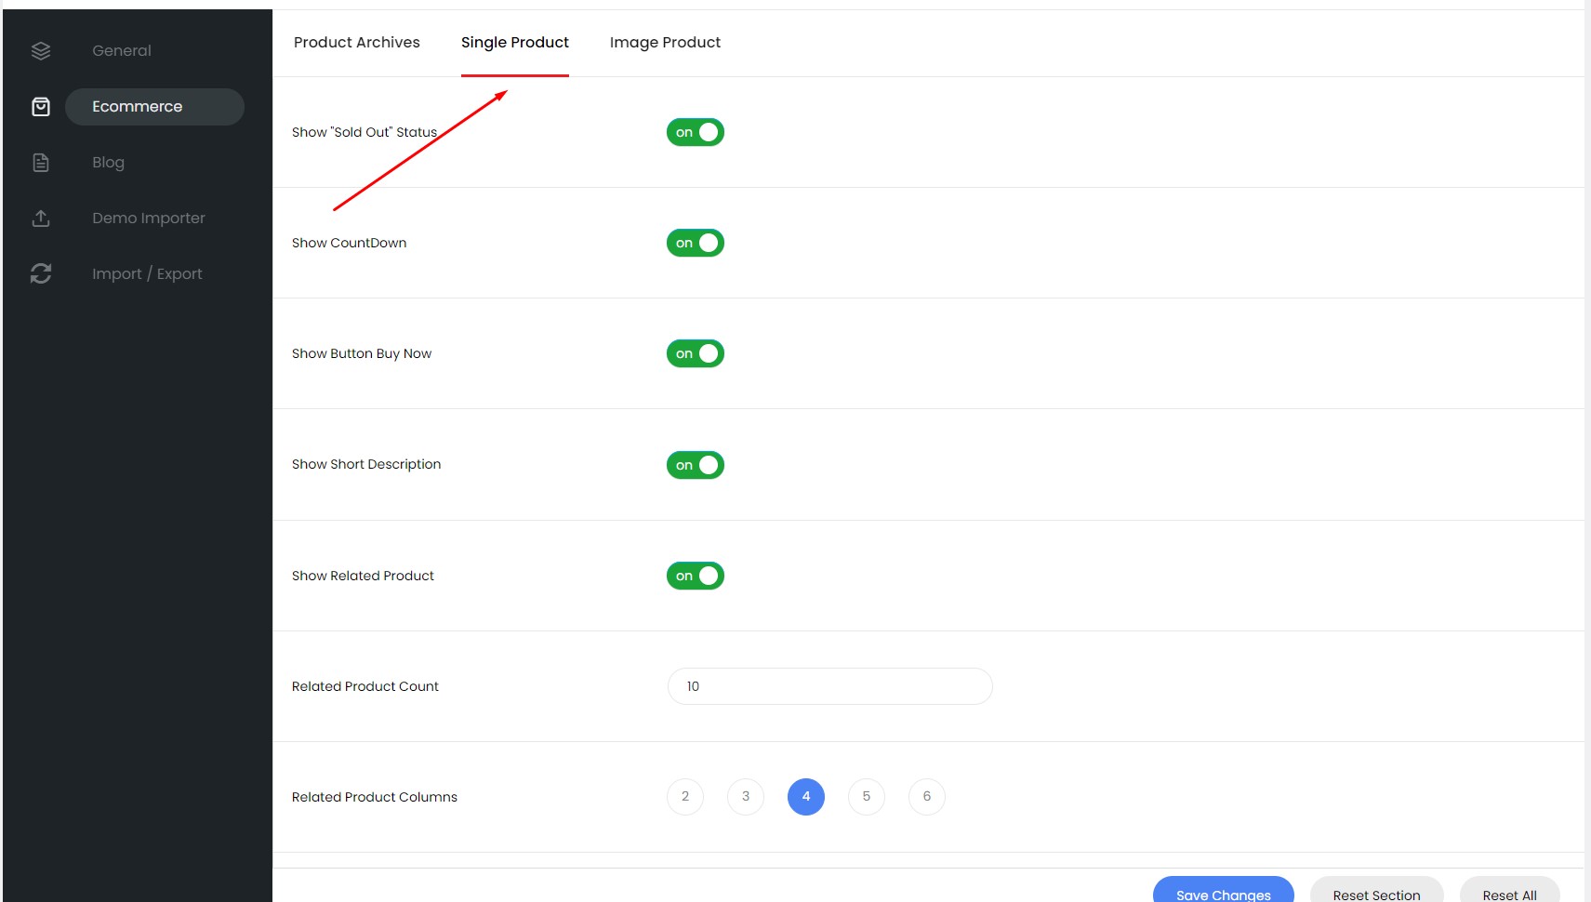Click the Reset All button
Viewport: 1591px width, 902px height.
pyautogui.click(x=1509, y=893)
